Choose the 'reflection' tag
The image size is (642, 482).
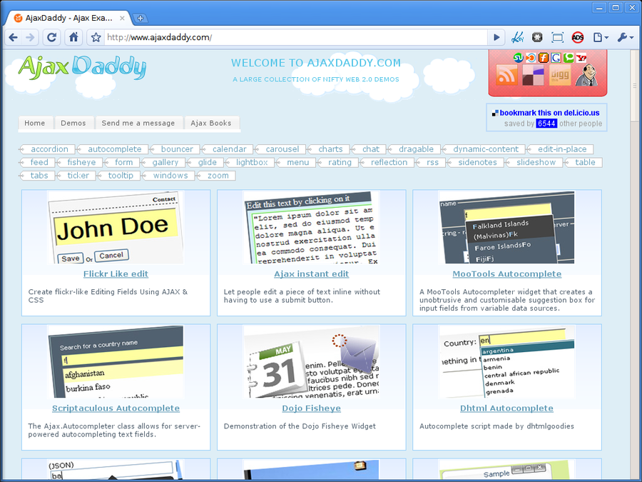[387, 162]
